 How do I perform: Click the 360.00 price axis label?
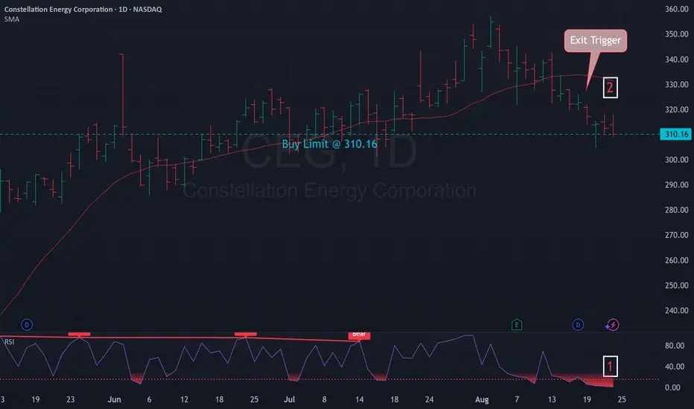676,9
